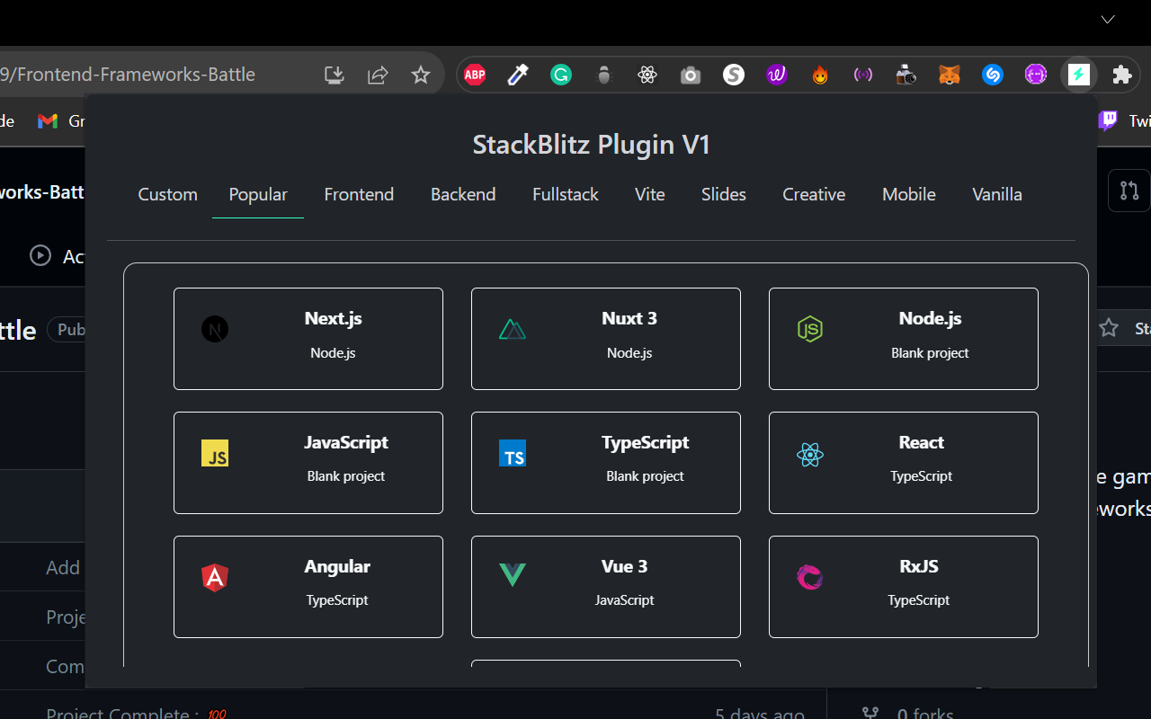1151x719 pixels.
Task: Click the Adblock Plus extension icon
Action: [474, 75]
